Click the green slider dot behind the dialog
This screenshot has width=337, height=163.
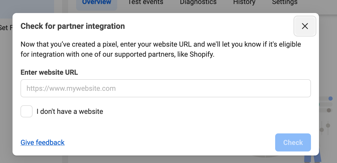click(x=319, y=104)
